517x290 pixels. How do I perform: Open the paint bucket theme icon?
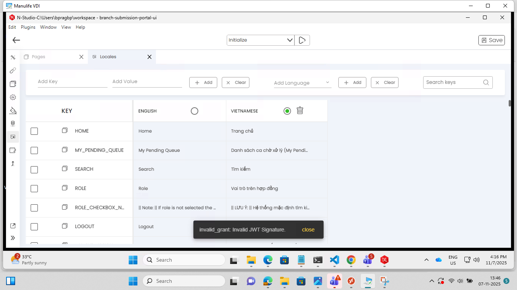pyautogui.click(x=13, y=110)
